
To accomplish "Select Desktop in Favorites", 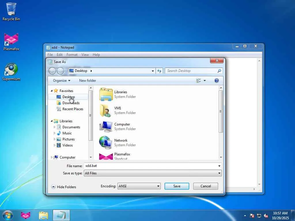I will pos(68,97).
